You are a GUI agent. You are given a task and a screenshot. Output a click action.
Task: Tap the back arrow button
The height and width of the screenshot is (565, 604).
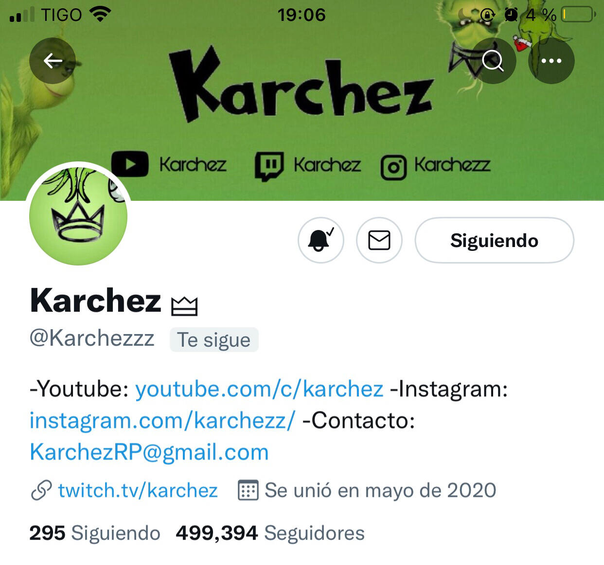point(53,61)
